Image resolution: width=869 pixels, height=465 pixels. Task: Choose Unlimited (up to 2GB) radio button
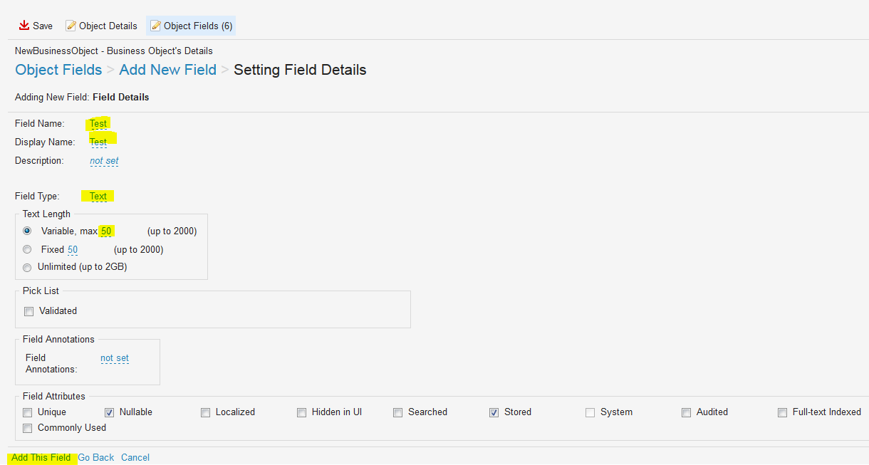pyautogui.click(x=27, y=267)
